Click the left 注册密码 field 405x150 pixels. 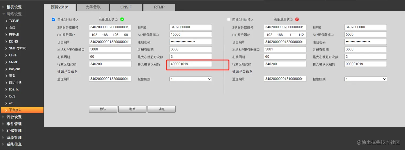point(191,42)
